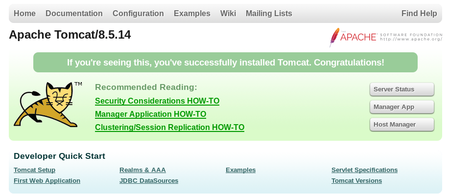Open Mailing Lists from the navigation bar
449x196 pixels.
pyautogui.click(x=269, y=14)
